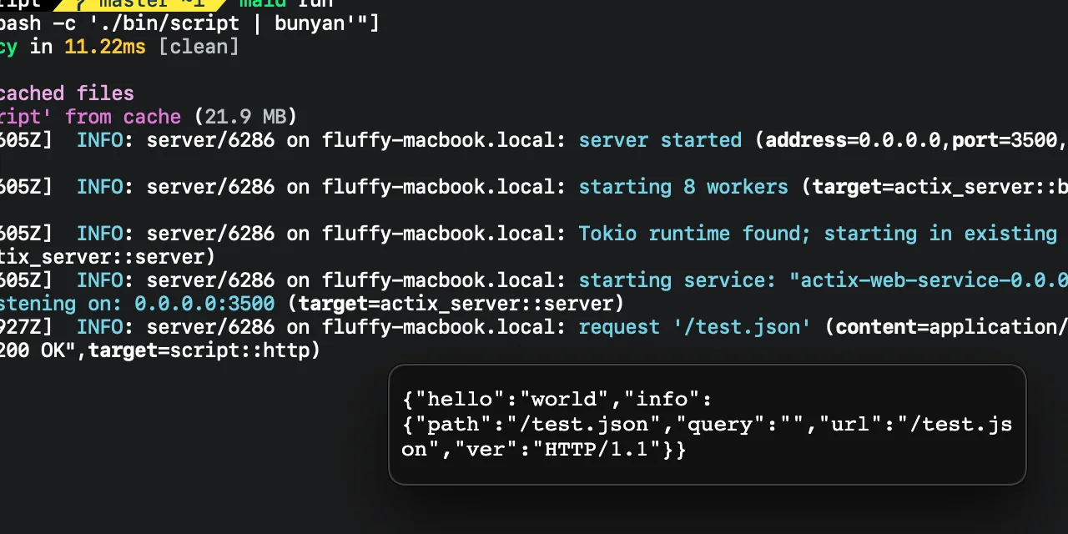Select the pink 'cached files' text
The image size is (1068, 534).
[x=67, y=93]
